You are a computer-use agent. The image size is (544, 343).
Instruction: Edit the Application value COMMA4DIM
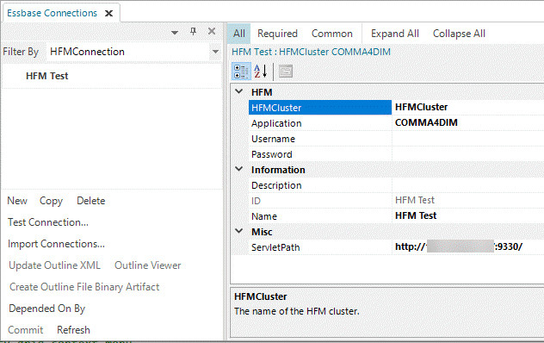pyautogui.click(x=467, y=122)
